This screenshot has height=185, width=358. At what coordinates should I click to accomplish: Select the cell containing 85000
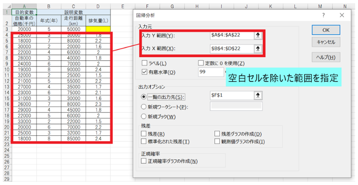tap(73, 139)
